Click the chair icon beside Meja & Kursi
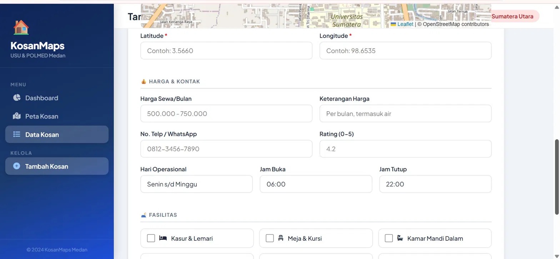560x259 pixels. [281, 238]
